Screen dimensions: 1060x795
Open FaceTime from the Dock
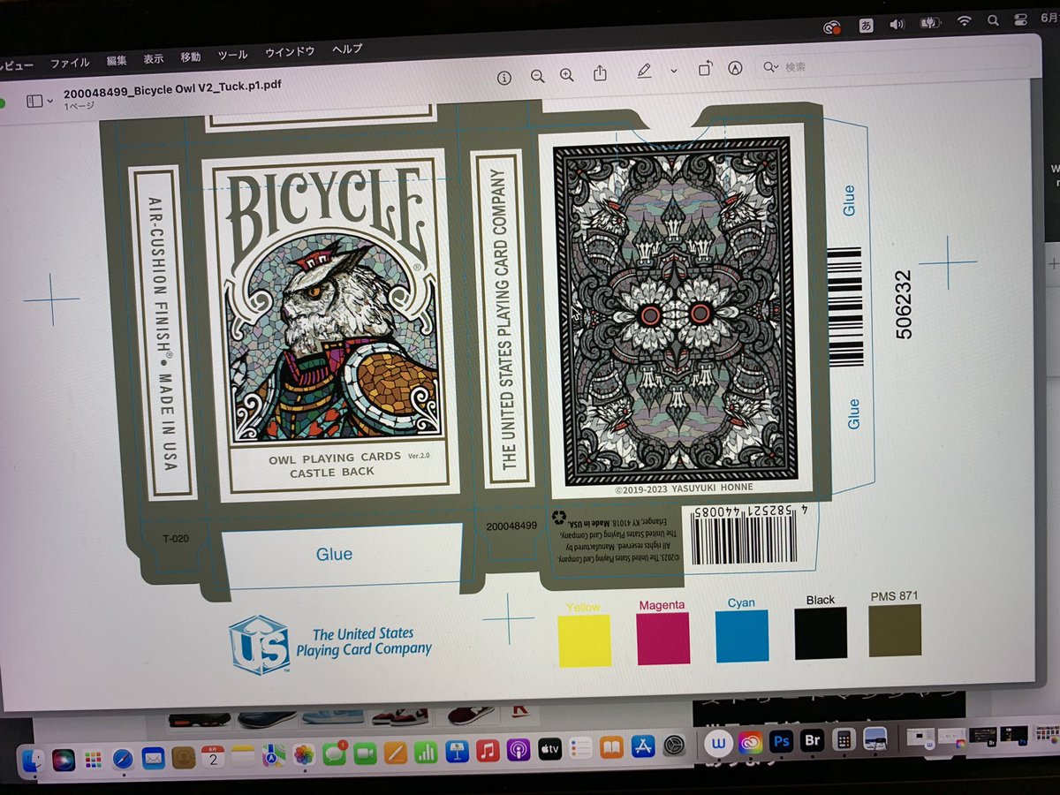point(365,753)
